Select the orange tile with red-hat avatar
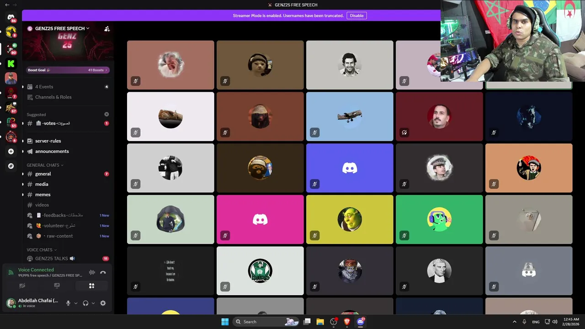Viewport: 585px width, 329px height. point(529,168)
